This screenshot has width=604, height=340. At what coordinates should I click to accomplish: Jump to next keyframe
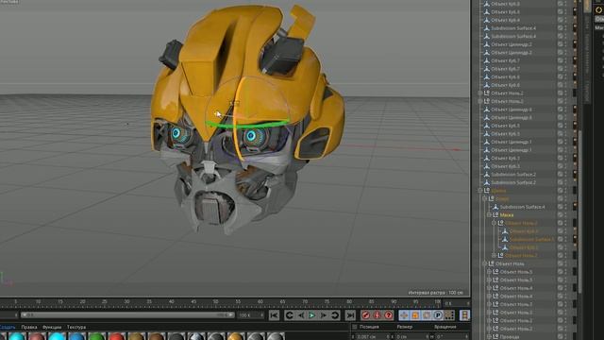point(335,315)
